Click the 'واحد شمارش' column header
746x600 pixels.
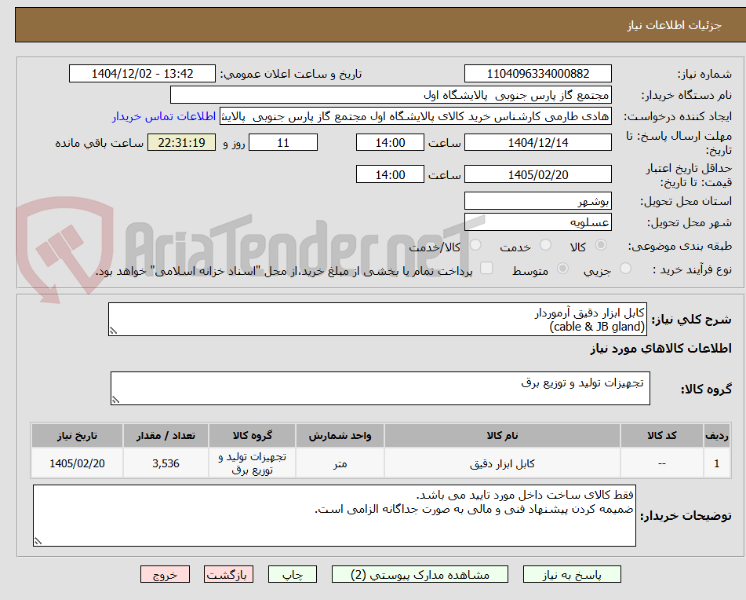click(340, 436)
